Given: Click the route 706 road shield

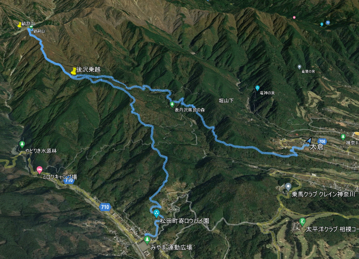Looking at the screenshot, I should (322, 141).
